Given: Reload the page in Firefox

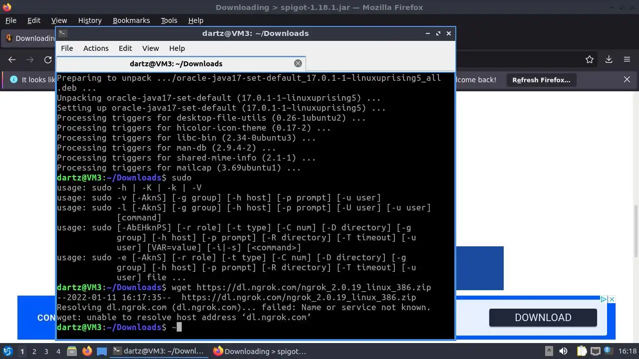Looking at the screenshot, I should click(x=48, y=59).
